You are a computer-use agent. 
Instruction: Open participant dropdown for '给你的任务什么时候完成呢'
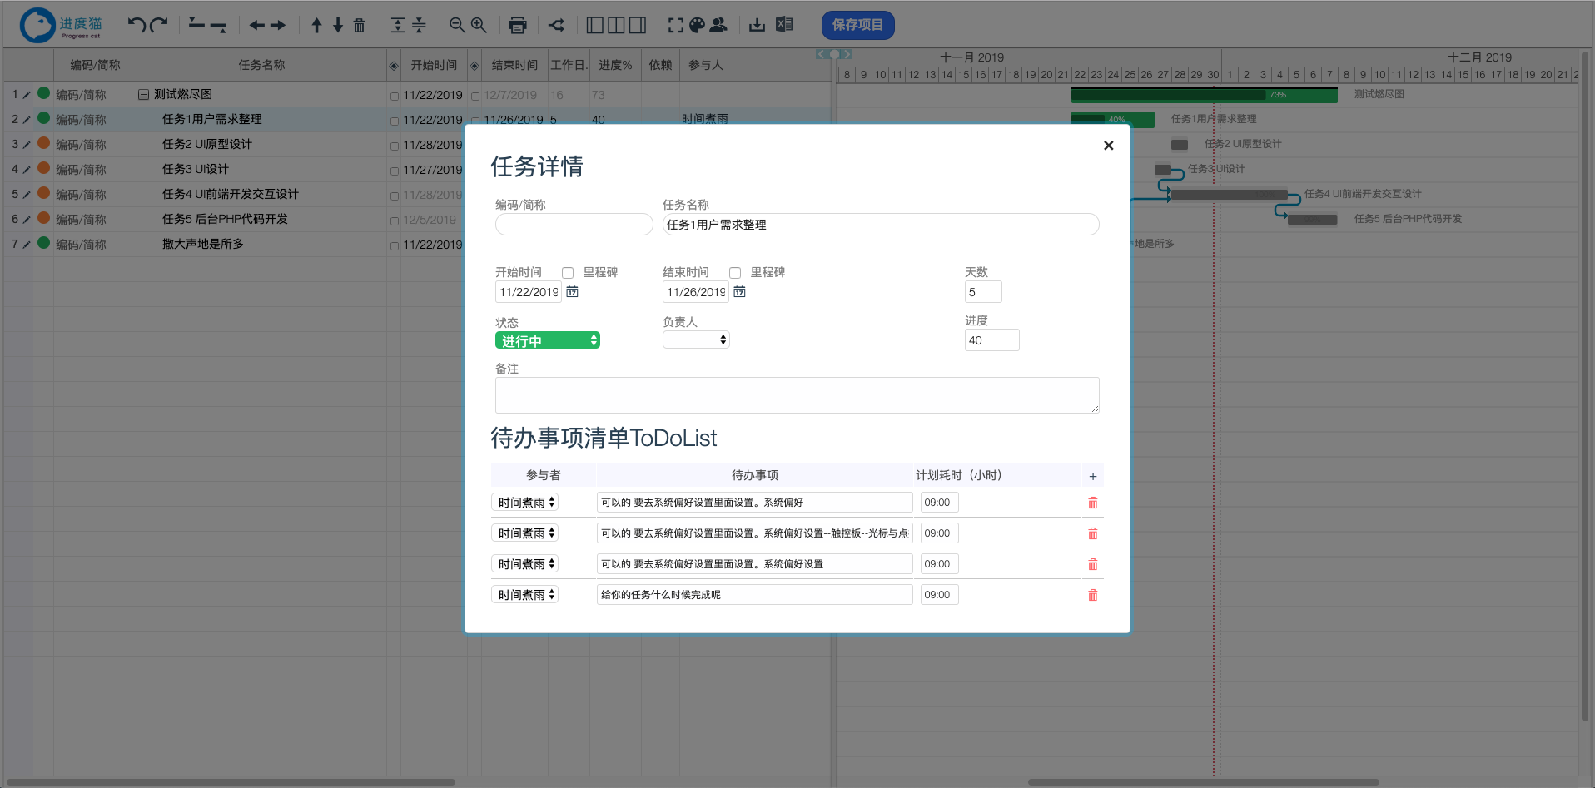[524, 595]
